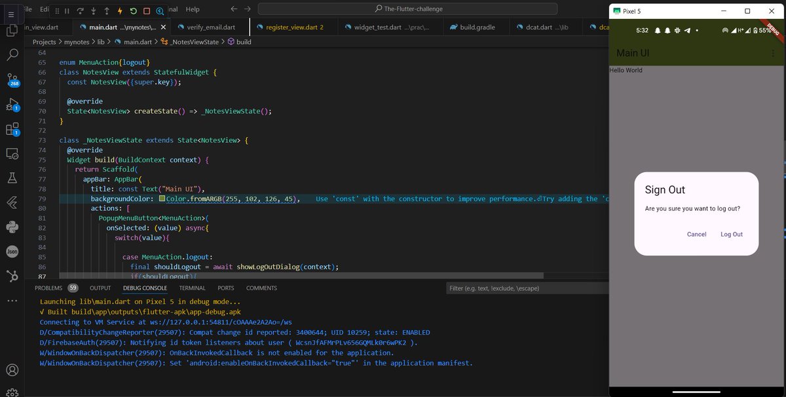Open the Run and Debug view
The height and width of the screenshot is (397, 786).
click(12, 105)
